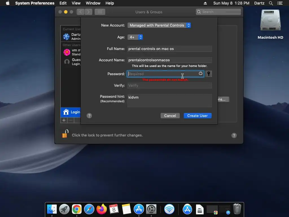Open System Preferences from the Dock

[151, 209]
